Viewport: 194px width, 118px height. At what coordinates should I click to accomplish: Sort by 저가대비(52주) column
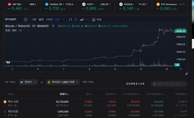pos(155,94)
